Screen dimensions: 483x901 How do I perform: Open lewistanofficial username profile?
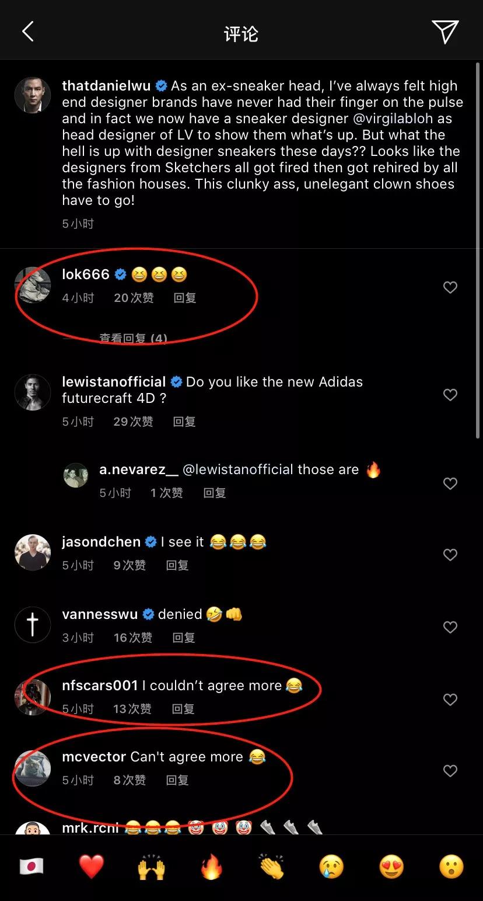(114, 382)
